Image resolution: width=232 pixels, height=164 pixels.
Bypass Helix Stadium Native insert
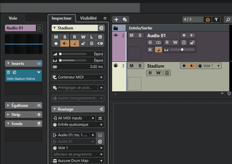pyautogui.click(x=8, y=72)
